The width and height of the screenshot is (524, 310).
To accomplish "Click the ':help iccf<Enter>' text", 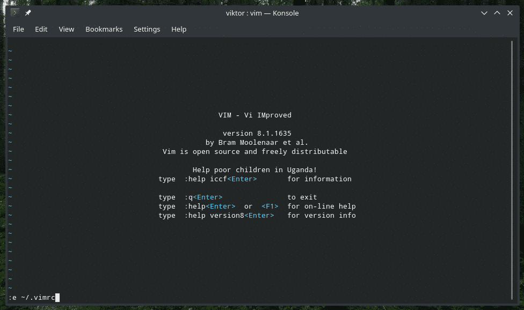I will click(x=221, y=179).
